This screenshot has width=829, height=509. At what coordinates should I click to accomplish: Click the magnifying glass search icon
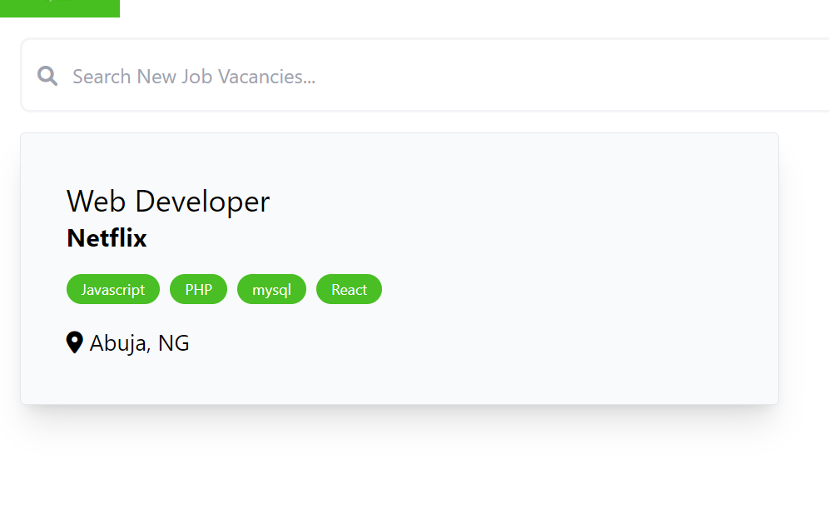47,76
